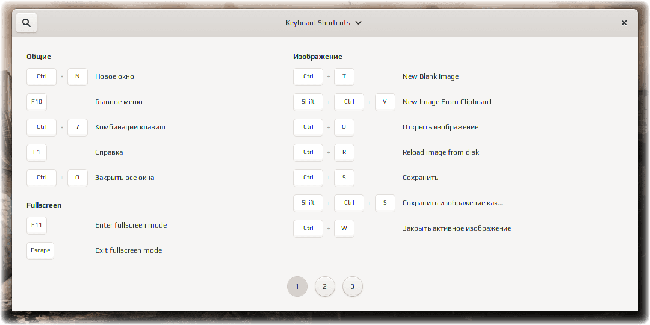Click 'New Image From Clipboard' entry
Screen dimensions: 650x325
click(447, 102)
